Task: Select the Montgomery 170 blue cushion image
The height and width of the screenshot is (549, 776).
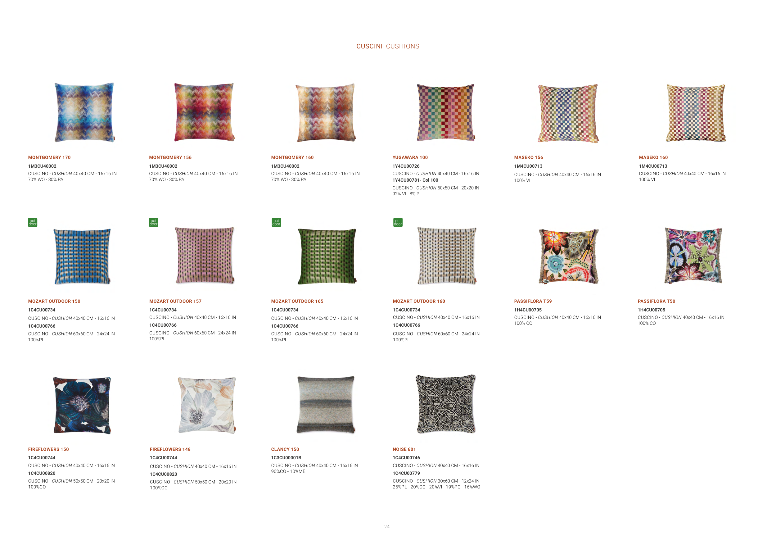Action: 84,112
